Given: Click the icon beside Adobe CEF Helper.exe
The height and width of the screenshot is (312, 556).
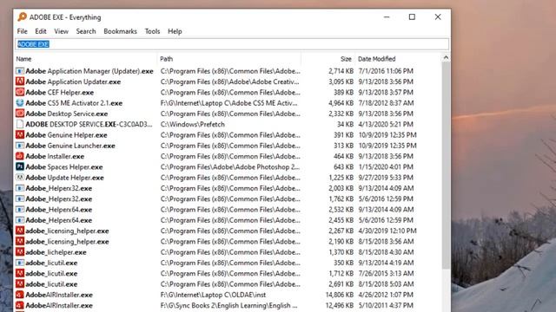Looking at the screenshot, I should pos(20,92).
